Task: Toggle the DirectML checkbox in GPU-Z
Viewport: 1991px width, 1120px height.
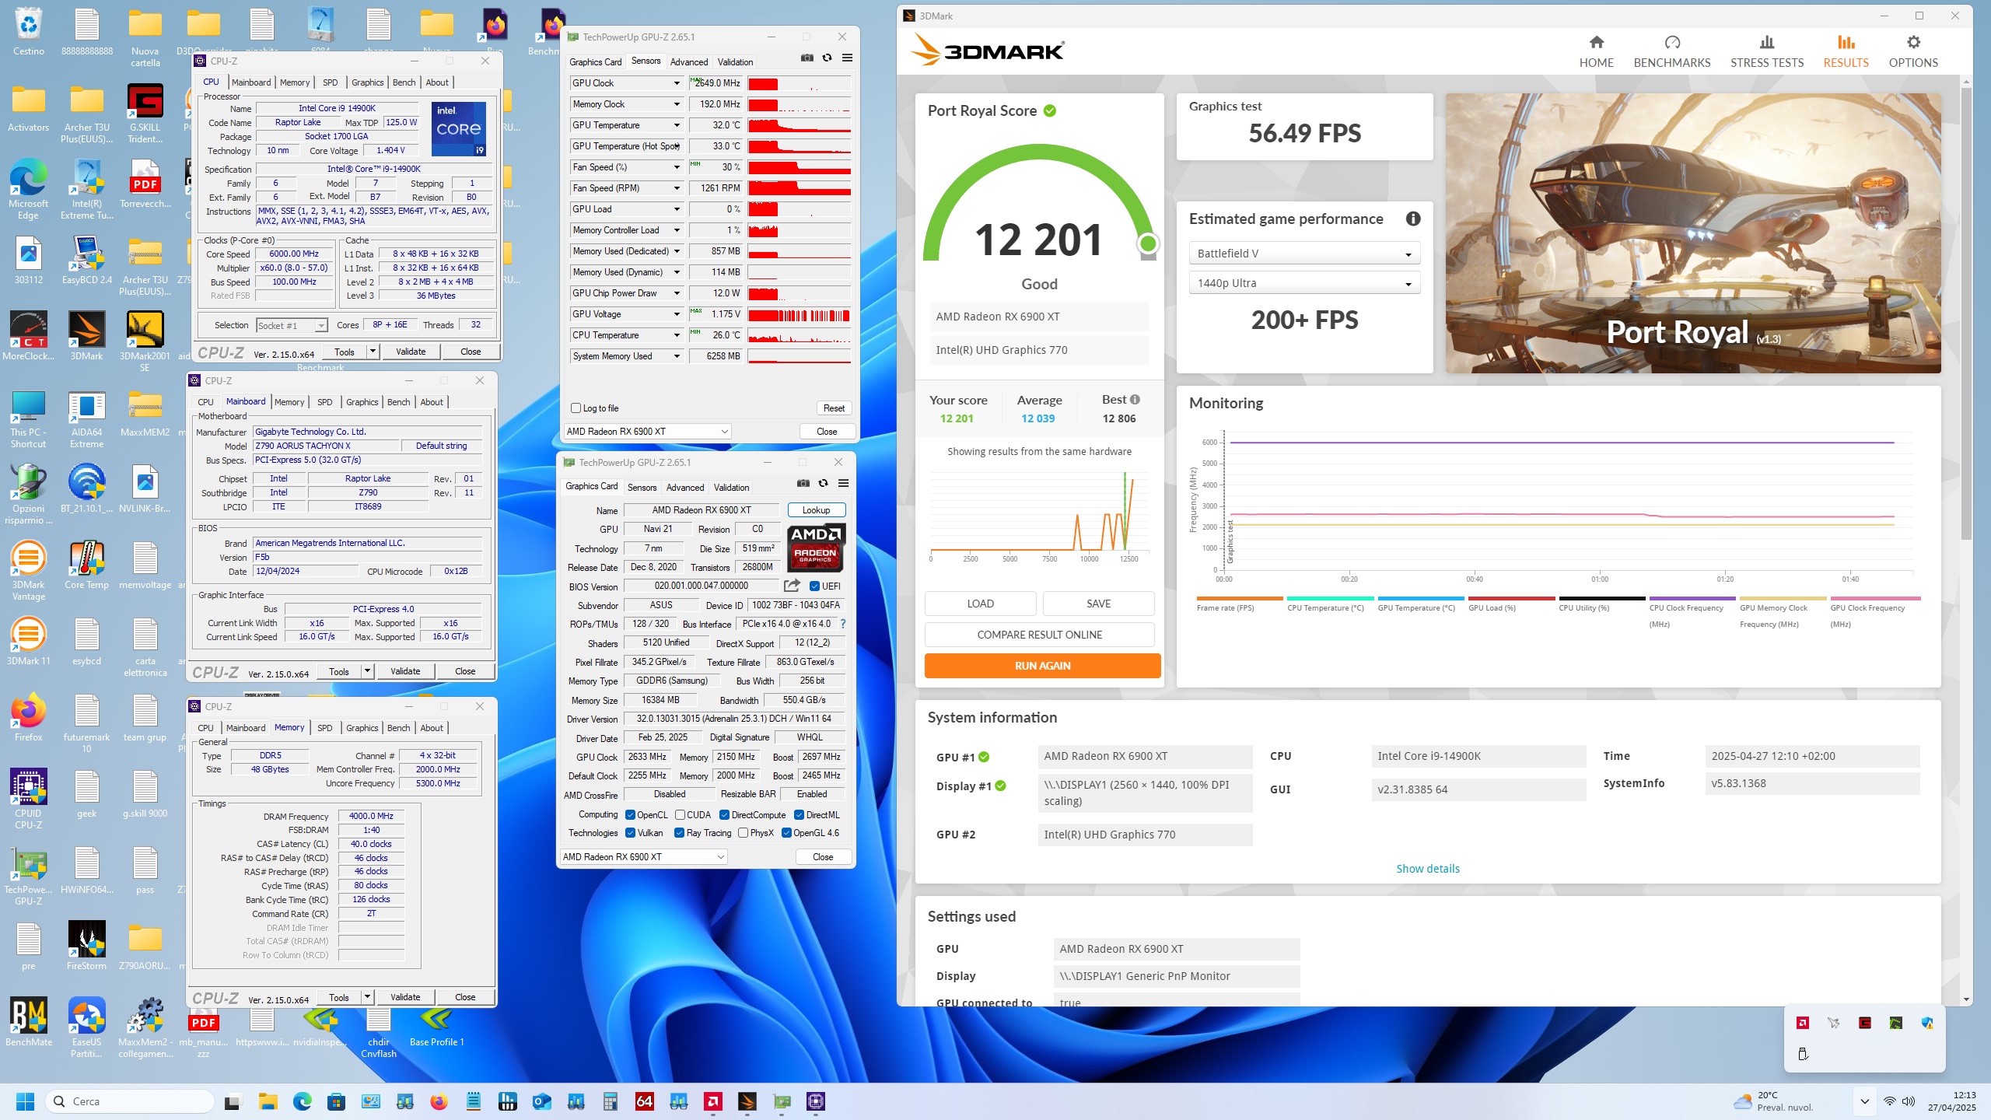Action: click(799, 815)
